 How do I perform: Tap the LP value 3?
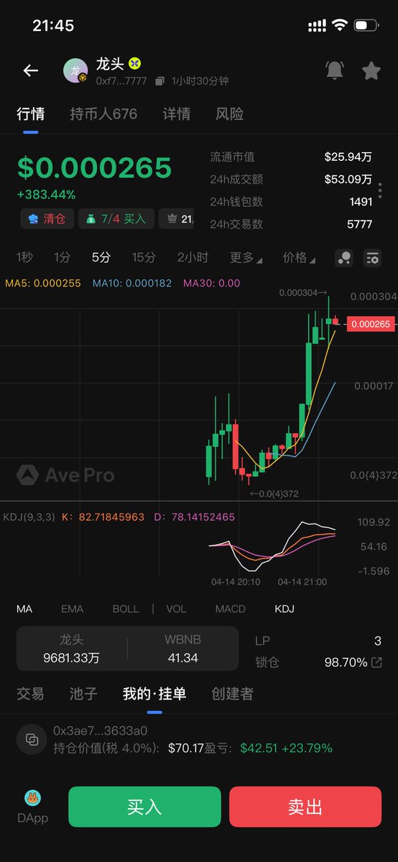tap(378, 641)
